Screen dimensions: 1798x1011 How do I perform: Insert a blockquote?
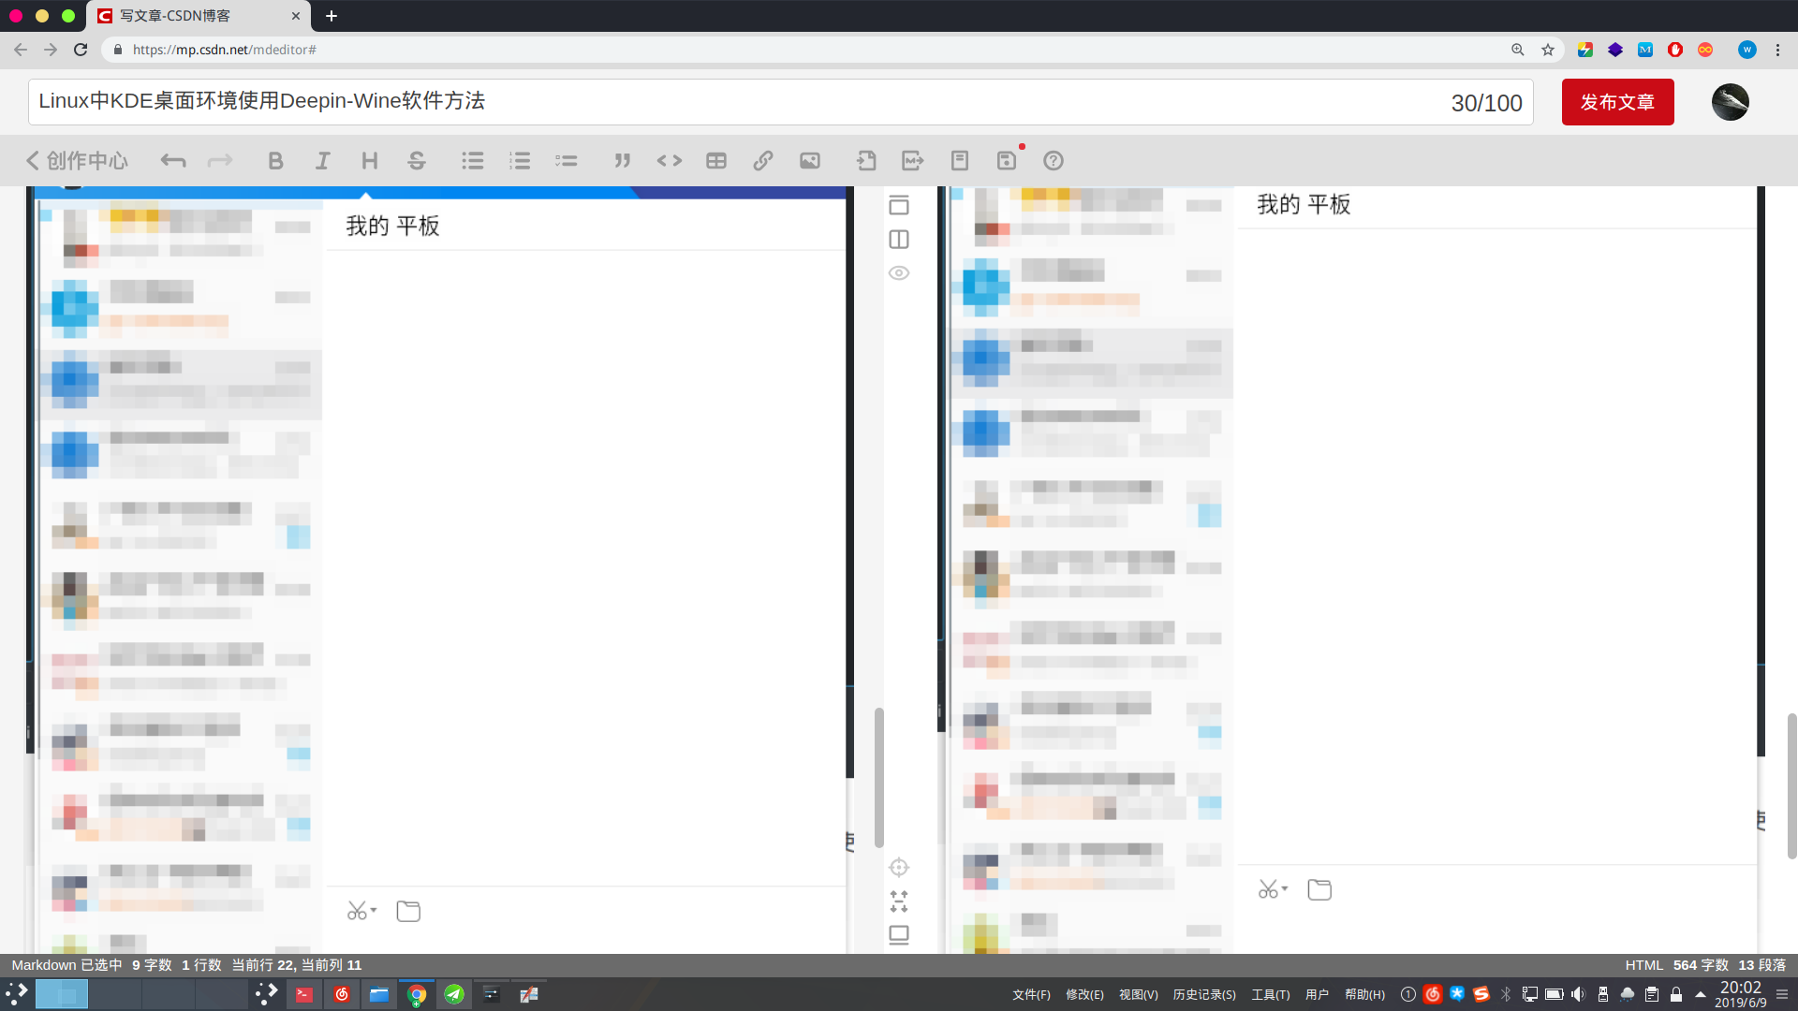(x=623, y=160)
